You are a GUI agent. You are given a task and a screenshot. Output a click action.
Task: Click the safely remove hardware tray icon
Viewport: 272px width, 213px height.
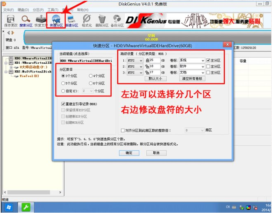[x=242, y=207]
